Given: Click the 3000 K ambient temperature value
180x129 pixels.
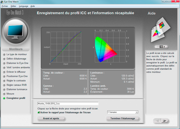Looking at the screenshot, I should point(130,89).
